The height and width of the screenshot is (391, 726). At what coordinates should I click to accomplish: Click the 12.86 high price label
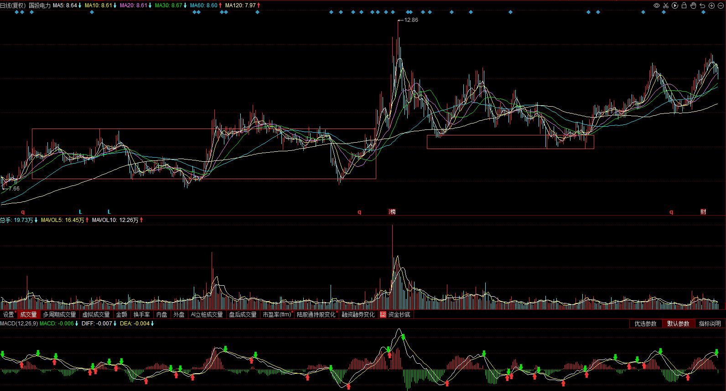click(411, 20)
